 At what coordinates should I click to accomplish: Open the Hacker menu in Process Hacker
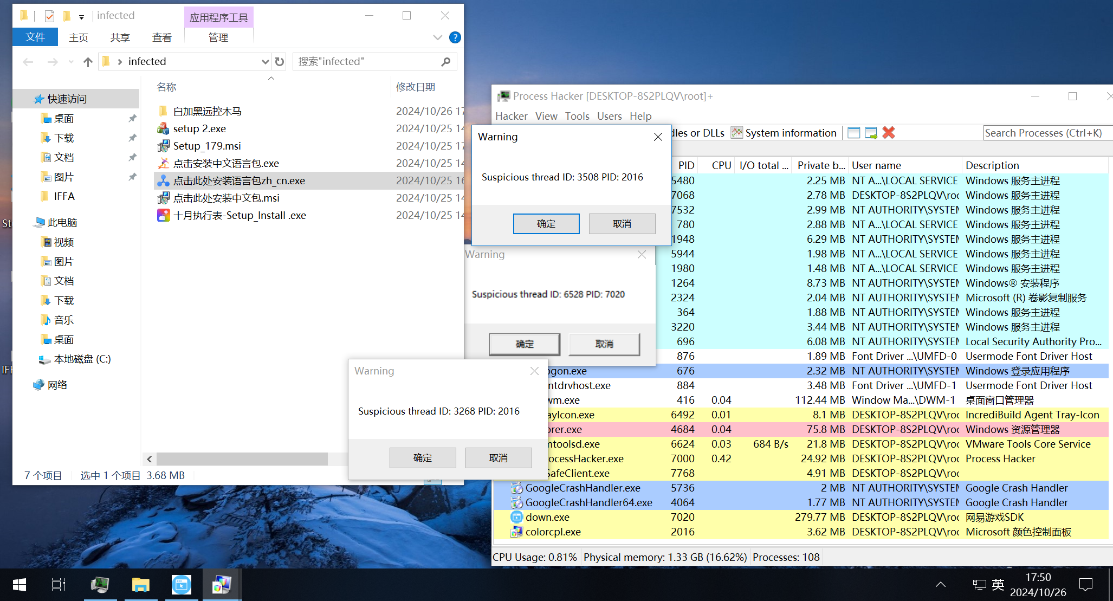pyautogui.click(x=511, y=116)
